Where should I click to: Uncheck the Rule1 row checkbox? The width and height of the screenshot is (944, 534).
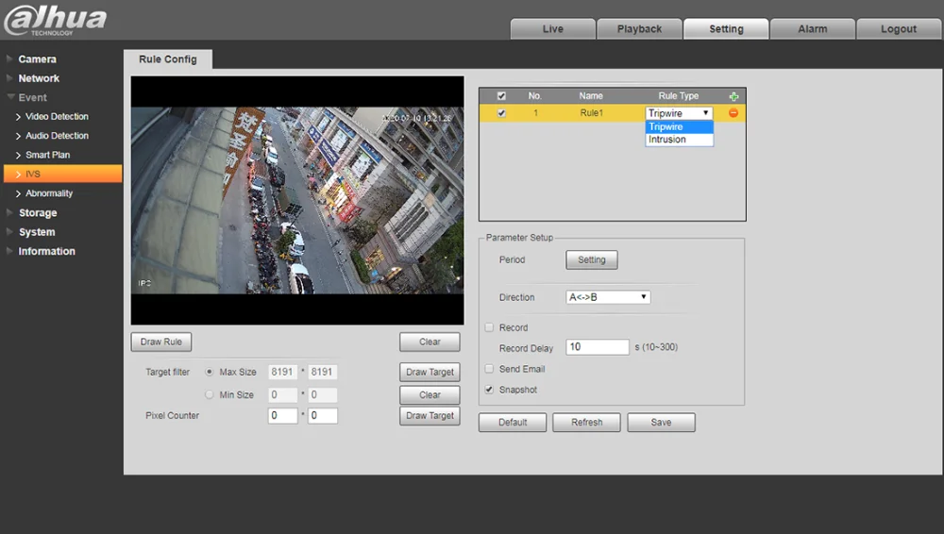click(501, 113)
